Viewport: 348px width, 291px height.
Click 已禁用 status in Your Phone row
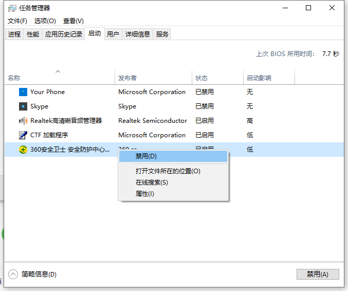[205, 92]
